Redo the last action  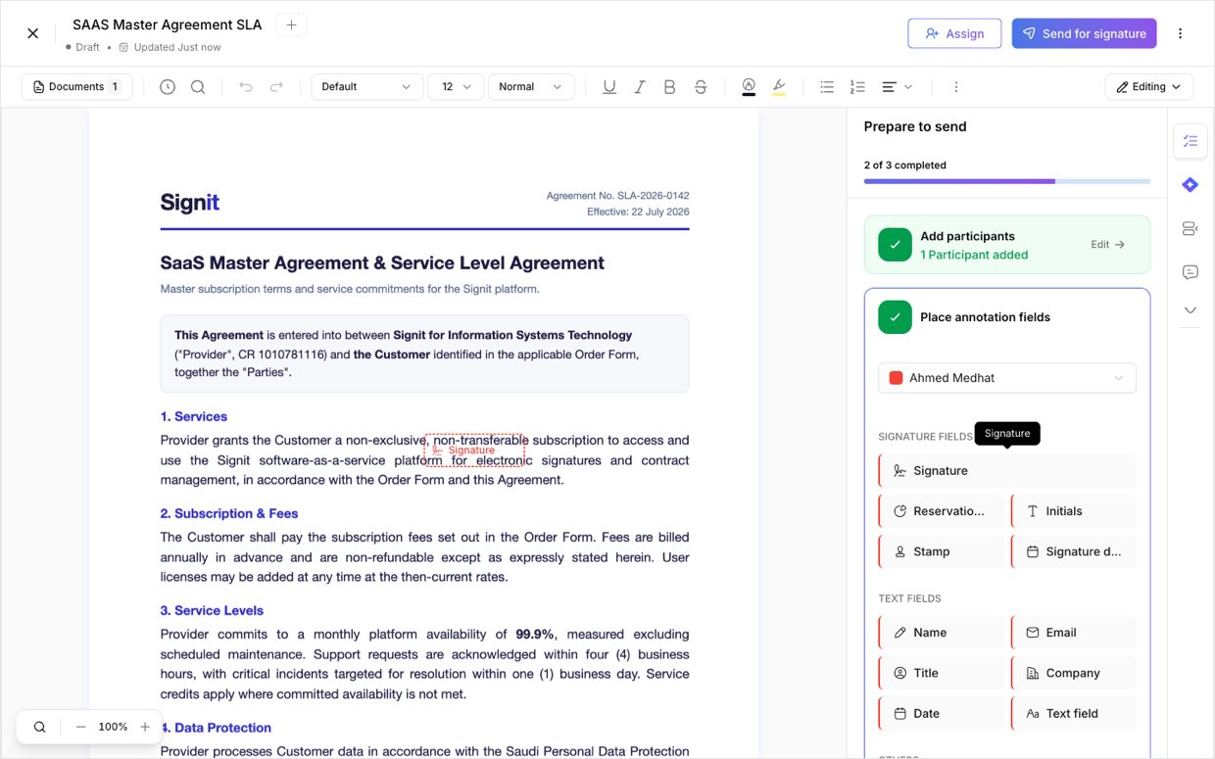(x=276, y=86)
